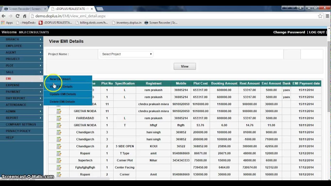Click the -1000.00 rest amount cell
331x186 pixels.
tap(250, 139)
